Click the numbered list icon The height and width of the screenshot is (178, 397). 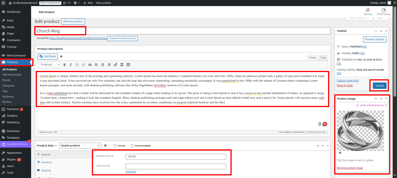(83, 65)
